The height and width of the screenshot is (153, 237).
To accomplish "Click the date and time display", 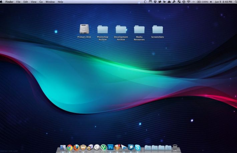I will click(223, 2).
